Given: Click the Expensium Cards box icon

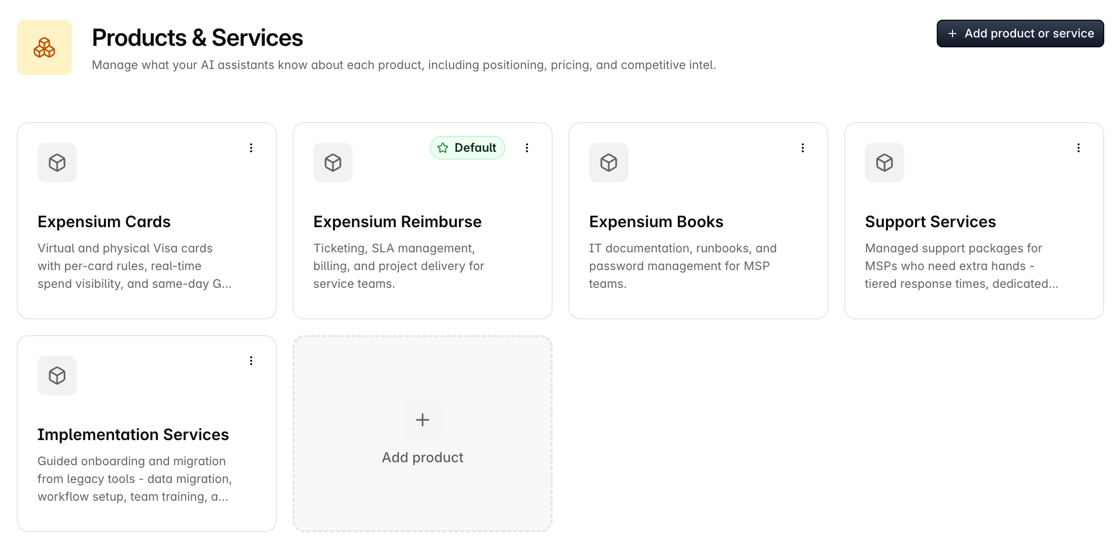Looking at the screenshot, I should pyautogui.click(x=57, y=163).
